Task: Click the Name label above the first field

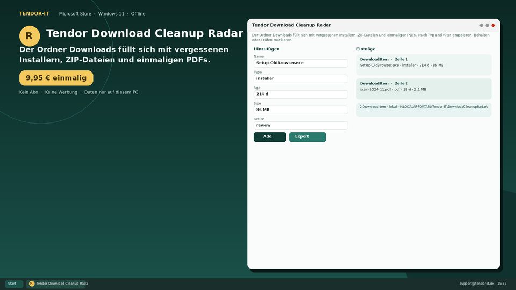Action: click(259, 56)
